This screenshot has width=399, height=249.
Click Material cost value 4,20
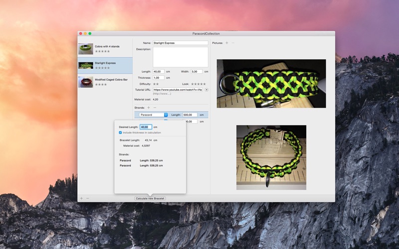pyautogui.click(x=156, y=100)
